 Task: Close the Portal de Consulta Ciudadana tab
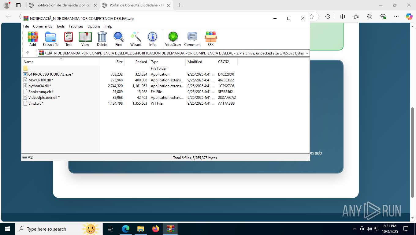[x=168, y=5]
